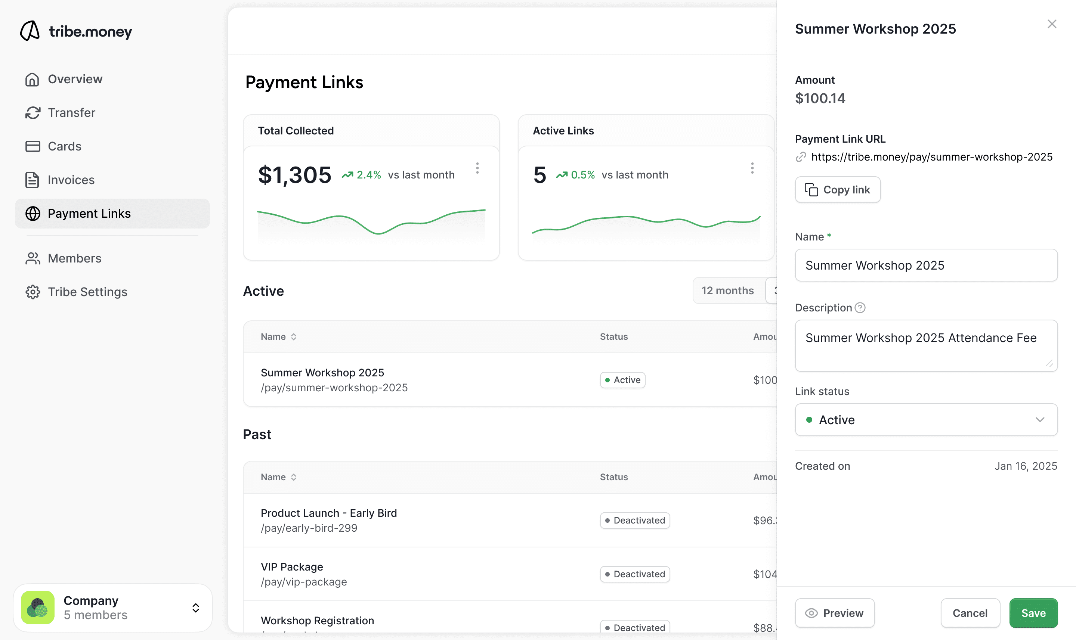The image size is (1076, 640).
Task: Expand the Link status dropdown
Action: (926, 420)
